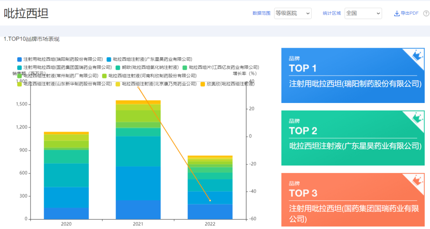Click the 增长率 (%) axis title
This screenshot has width=430, height=229.
(244, 74)
